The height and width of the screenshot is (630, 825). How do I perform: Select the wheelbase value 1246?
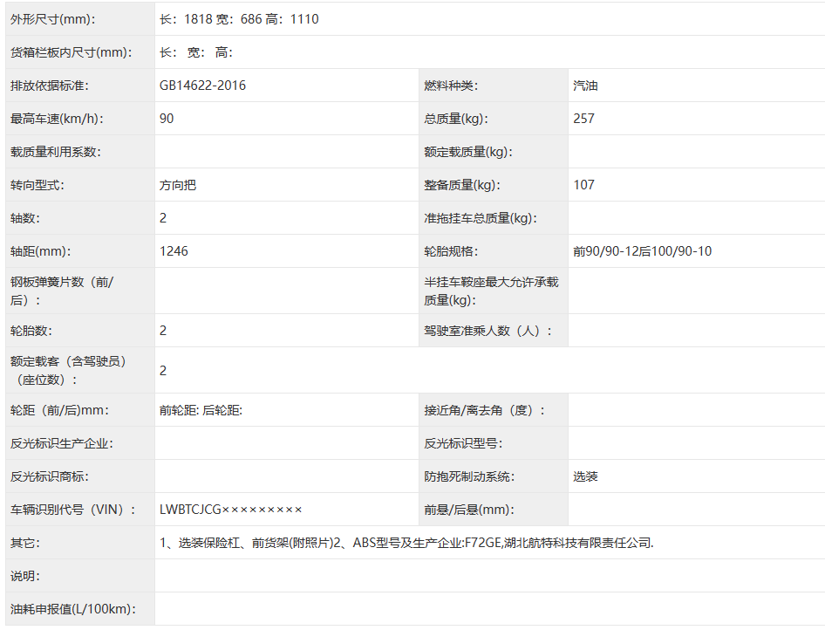click(x=174, y=251)
